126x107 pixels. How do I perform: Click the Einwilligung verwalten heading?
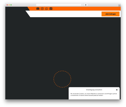tap(94, 90)
